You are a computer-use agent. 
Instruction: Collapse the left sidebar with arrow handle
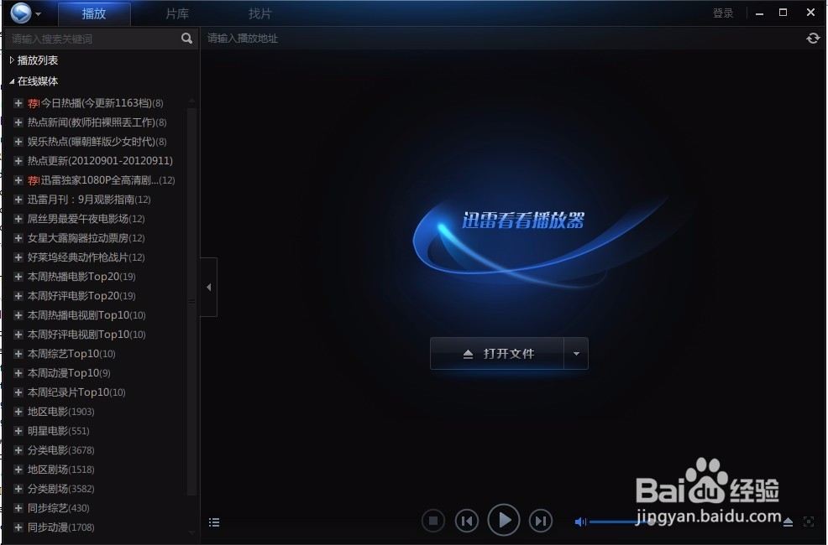click(208, 288)
